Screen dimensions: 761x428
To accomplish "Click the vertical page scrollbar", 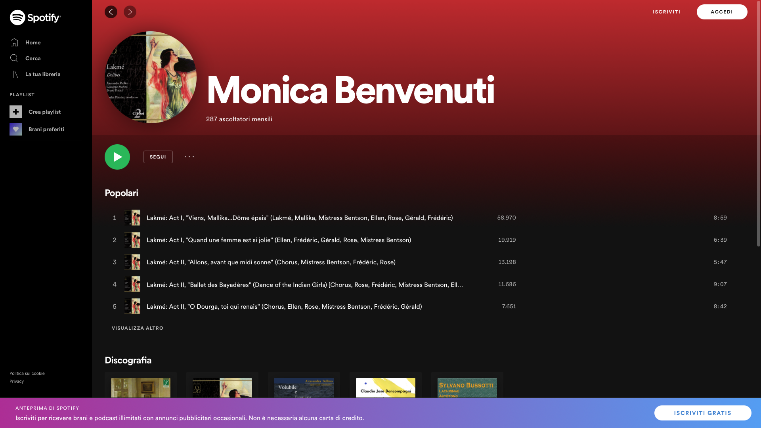I will (x=758, y=123).
